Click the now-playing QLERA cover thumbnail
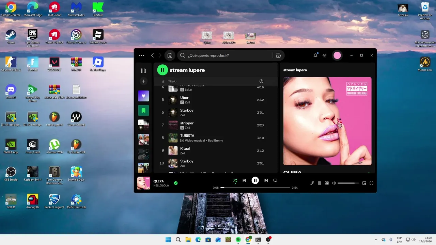This screenshot has width=436, height=245. coord(143,183)
